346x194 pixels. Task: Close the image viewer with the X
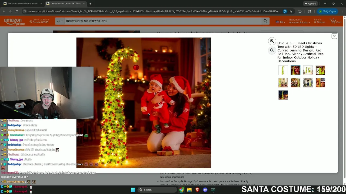click(x=334, y=36)
